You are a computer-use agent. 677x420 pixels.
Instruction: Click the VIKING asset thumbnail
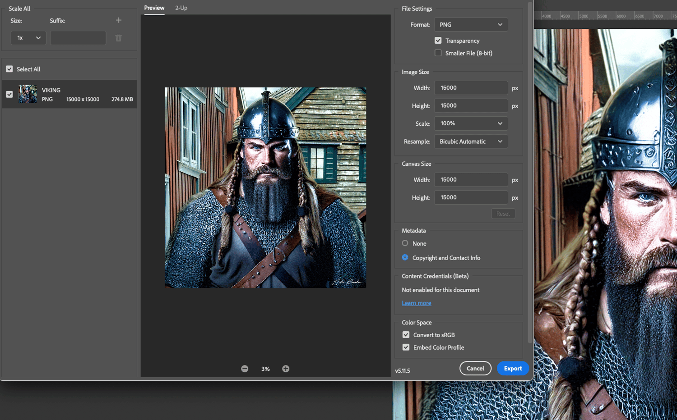28,94
